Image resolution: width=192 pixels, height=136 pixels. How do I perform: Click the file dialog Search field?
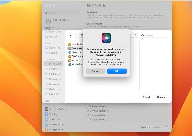155,36
